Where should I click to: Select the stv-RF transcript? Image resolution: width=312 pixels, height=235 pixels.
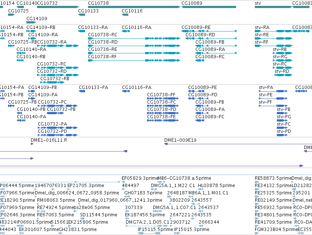pos(274,46)
